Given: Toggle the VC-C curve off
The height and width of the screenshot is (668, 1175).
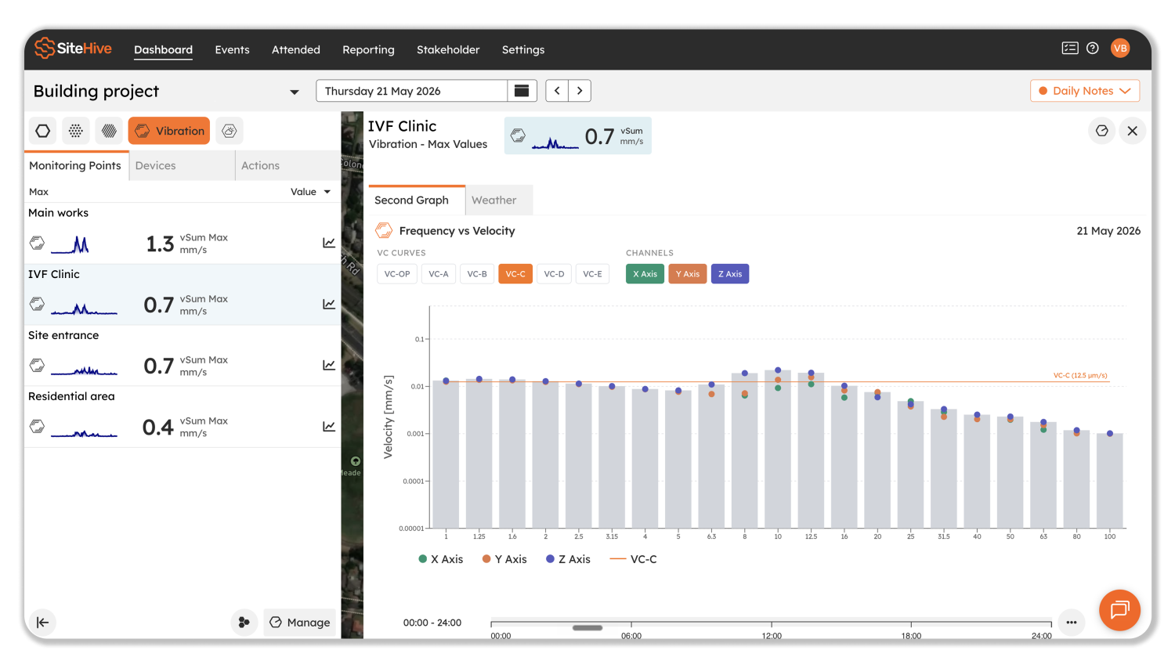Looking at the screenshot, I should [515, 274].
